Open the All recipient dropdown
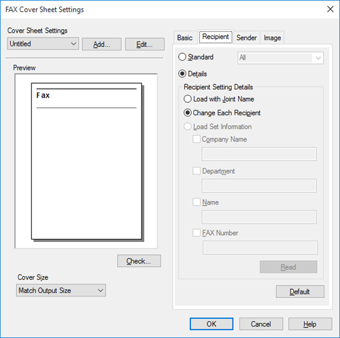The width and height of the screenshot is (340, 338). tap(280, 58)
